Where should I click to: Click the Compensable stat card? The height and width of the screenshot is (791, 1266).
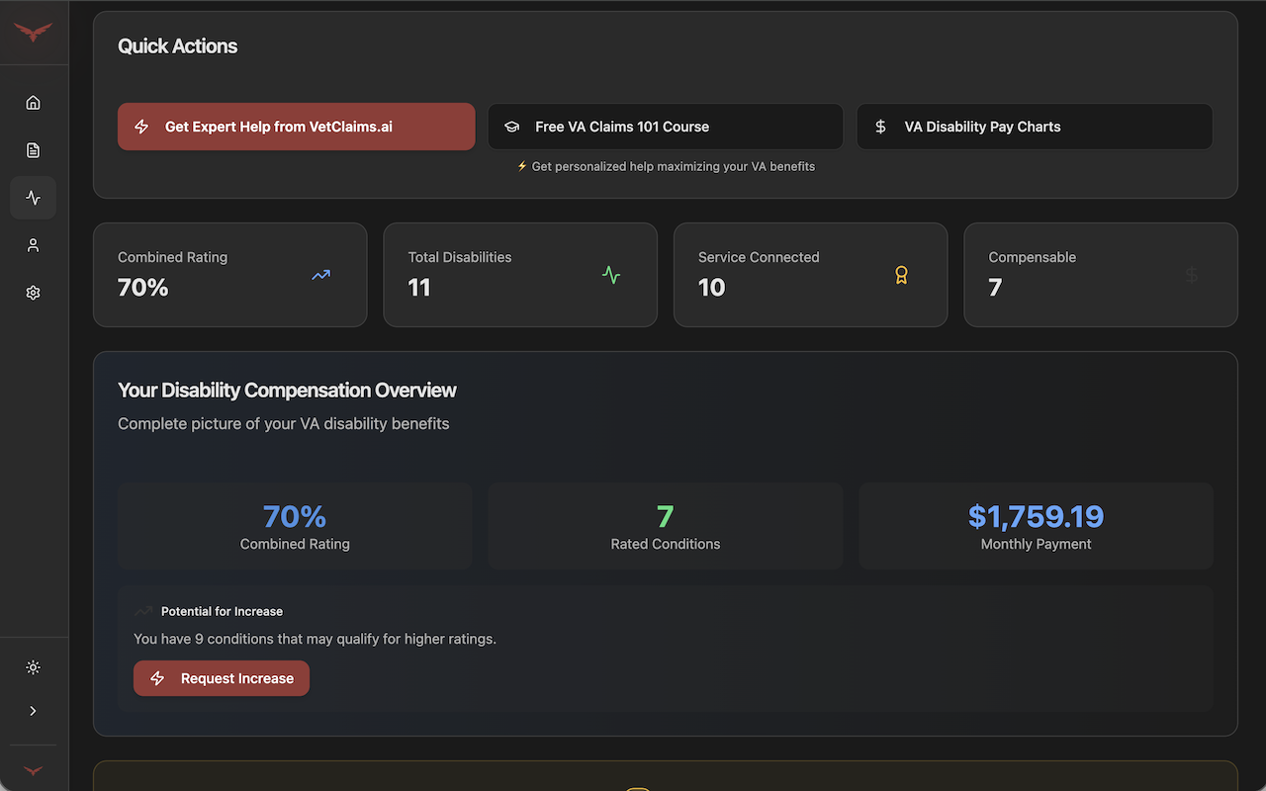pos(1100,275)
